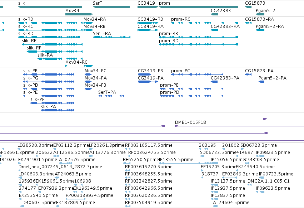The width and height of the screenshot is (304, 208).
Task: Select transcript slik-RB
Action: coord(50,23)
